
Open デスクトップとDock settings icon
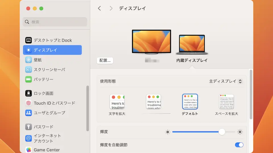tap(28, 40)
